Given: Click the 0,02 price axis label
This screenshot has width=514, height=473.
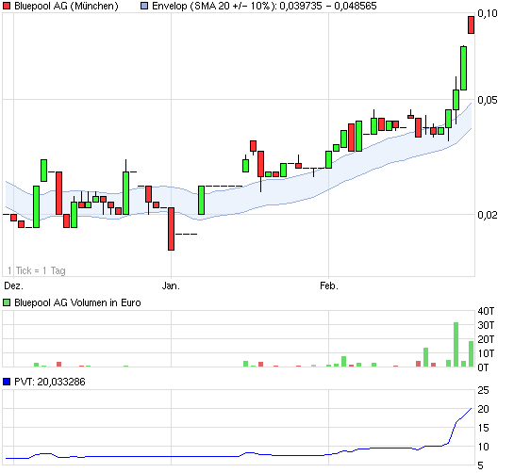Looking at the screenshot, I should click(x=488, y=215).
